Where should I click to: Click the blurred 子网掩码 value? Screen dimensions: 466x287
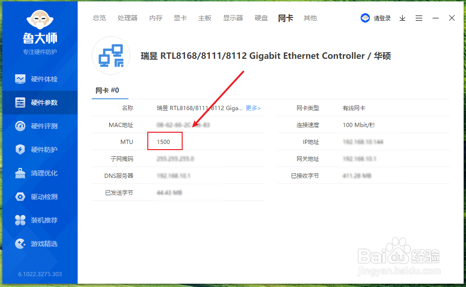click(x=176, y=159)
